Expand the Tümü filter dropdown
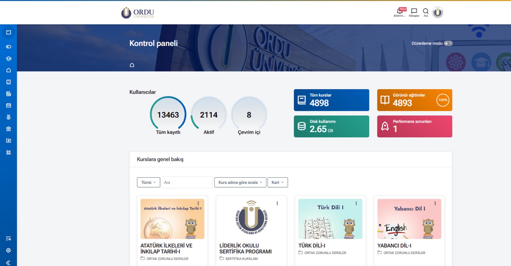Screen dimensions: 511x266 tap(149, 182)
